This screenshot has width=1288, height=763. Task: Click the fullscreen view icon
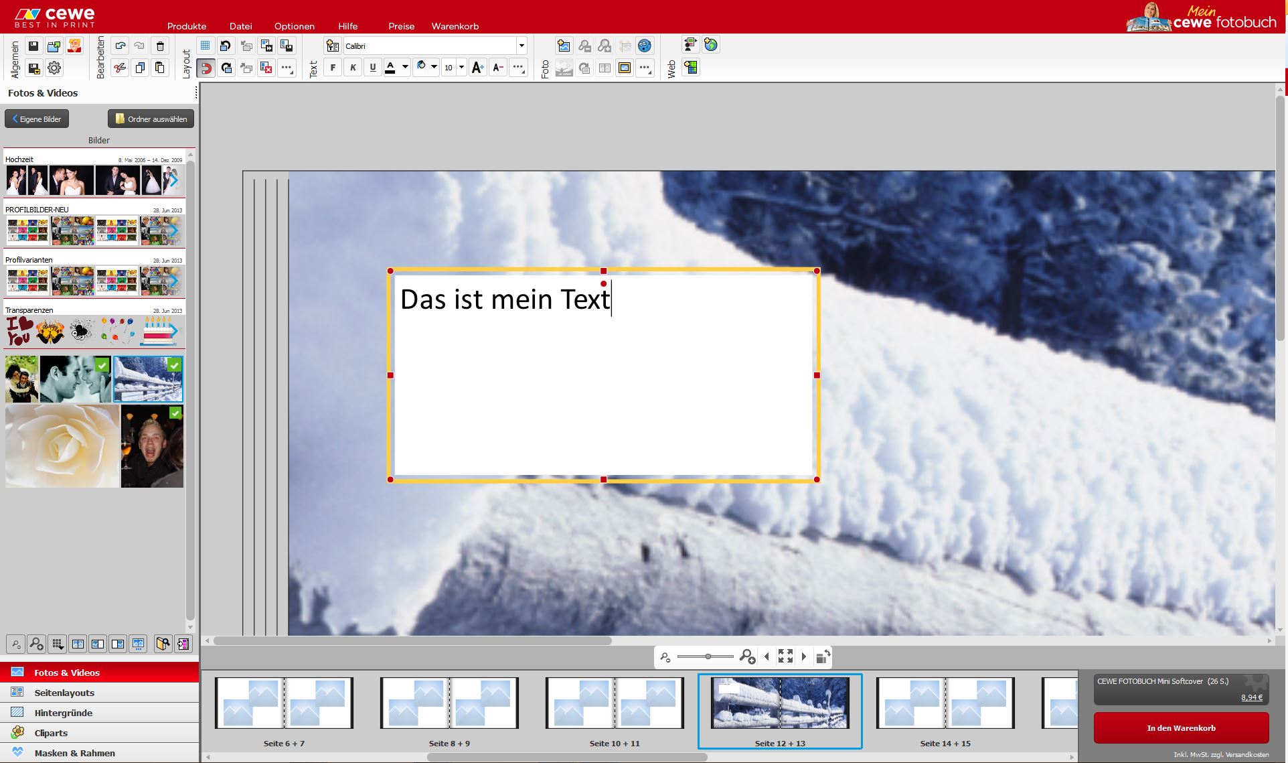(x=785, y=656)
